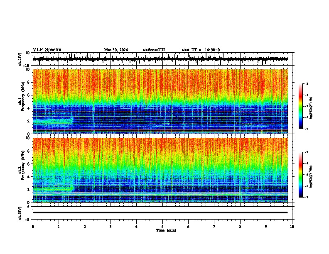This screenshot has height=254, width=329.
Task: Click time axis tick label "4"
Action: coord(137,227)
